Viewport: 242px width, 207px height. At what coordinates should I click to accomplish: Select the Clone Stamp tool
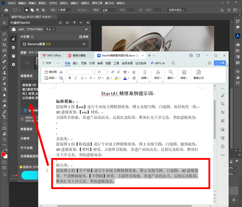[4, 73]
